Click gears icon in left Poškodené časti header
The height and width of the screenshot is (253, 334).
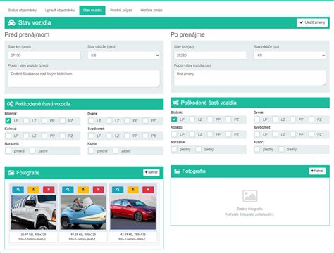10,104
